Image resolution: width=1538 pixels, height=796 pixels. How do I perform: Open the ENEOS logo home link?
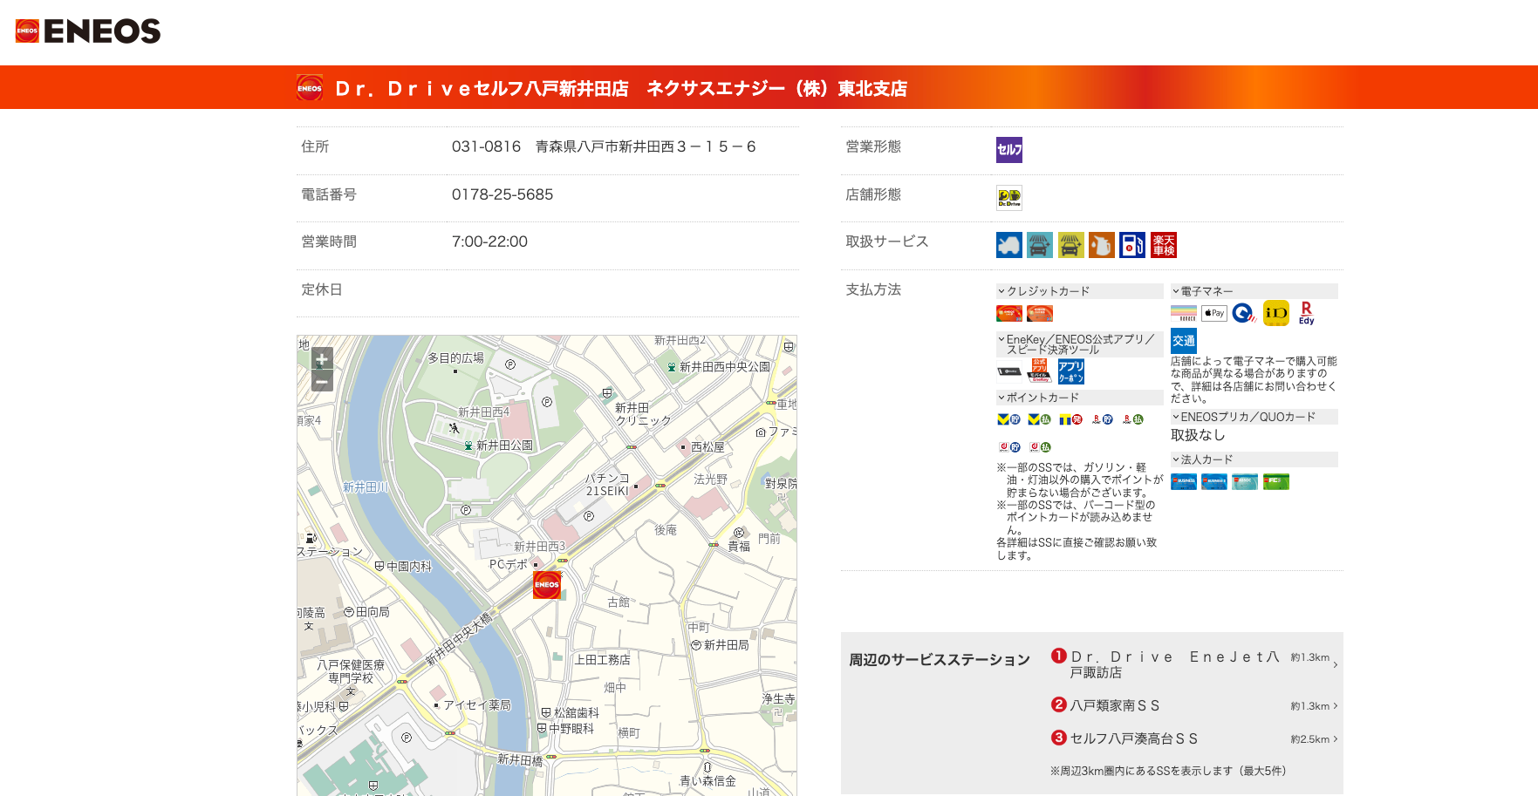(x=88, y=31)
